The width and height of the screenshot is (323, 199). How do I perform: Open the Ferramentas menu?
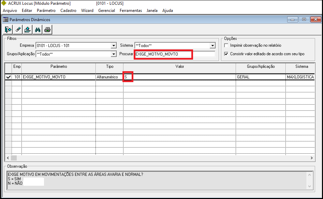(x=131, y=11)
